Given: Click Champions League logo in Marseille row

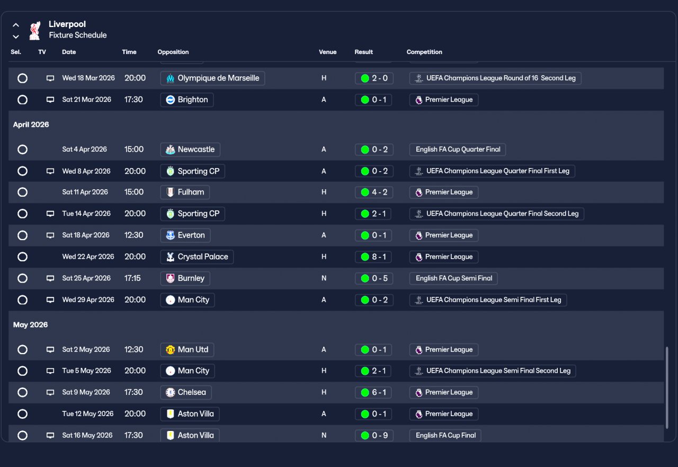Looking at the screenshot, I should (419, 78).
